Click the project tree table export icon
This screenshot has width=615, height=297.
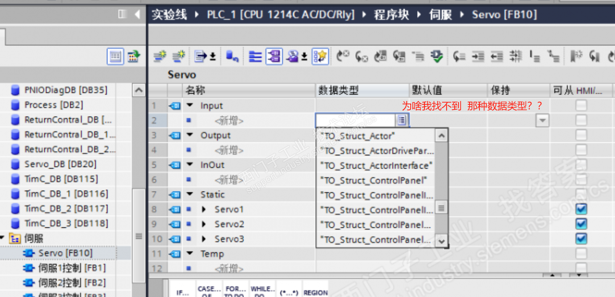click(134, 57)
